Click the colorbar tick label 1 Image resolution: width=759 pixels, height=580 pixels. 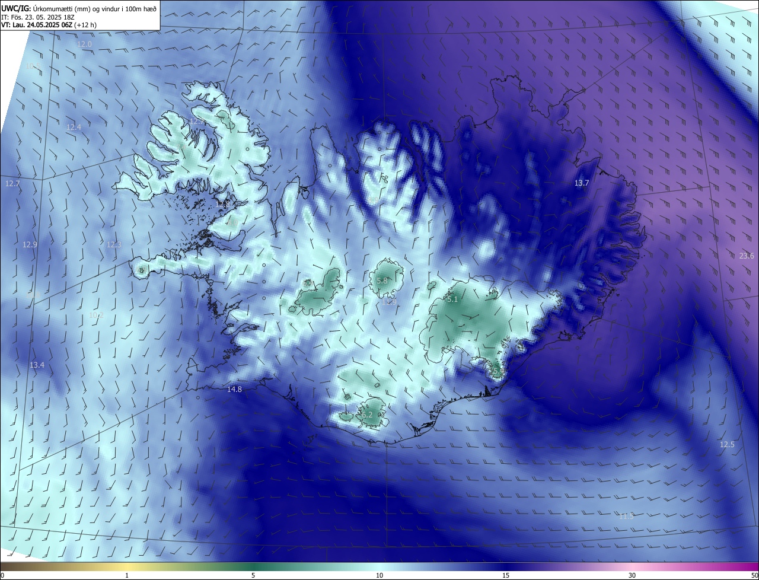point(127,576)
